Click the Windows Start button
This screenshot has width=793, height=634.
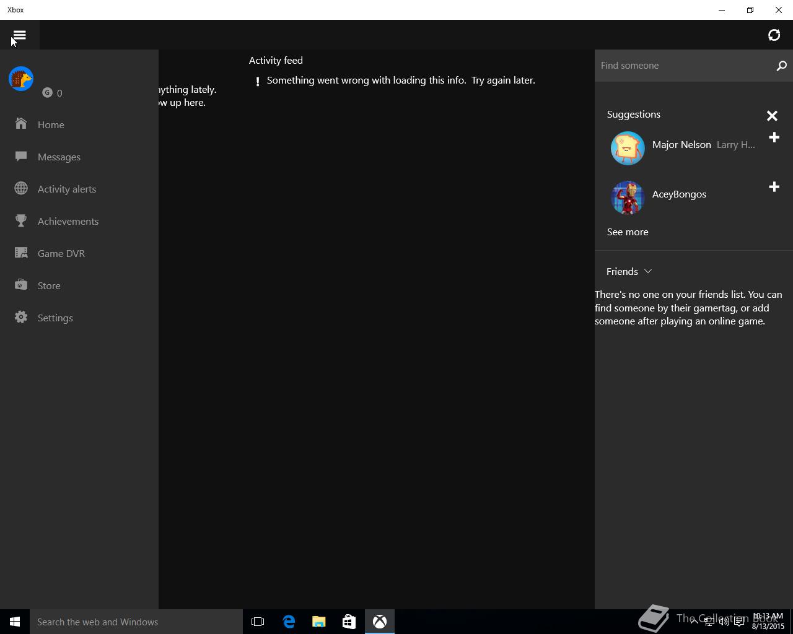click(x=15, y=622)
